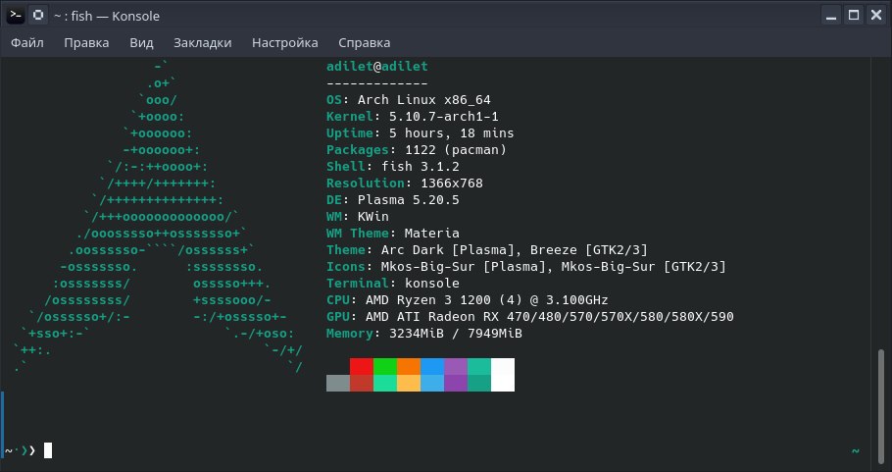This screenshot has height=472, width=892.
Task: Click the 'CPU: AMD Ryzen 3 1200' line
Action: coord(467,300)
